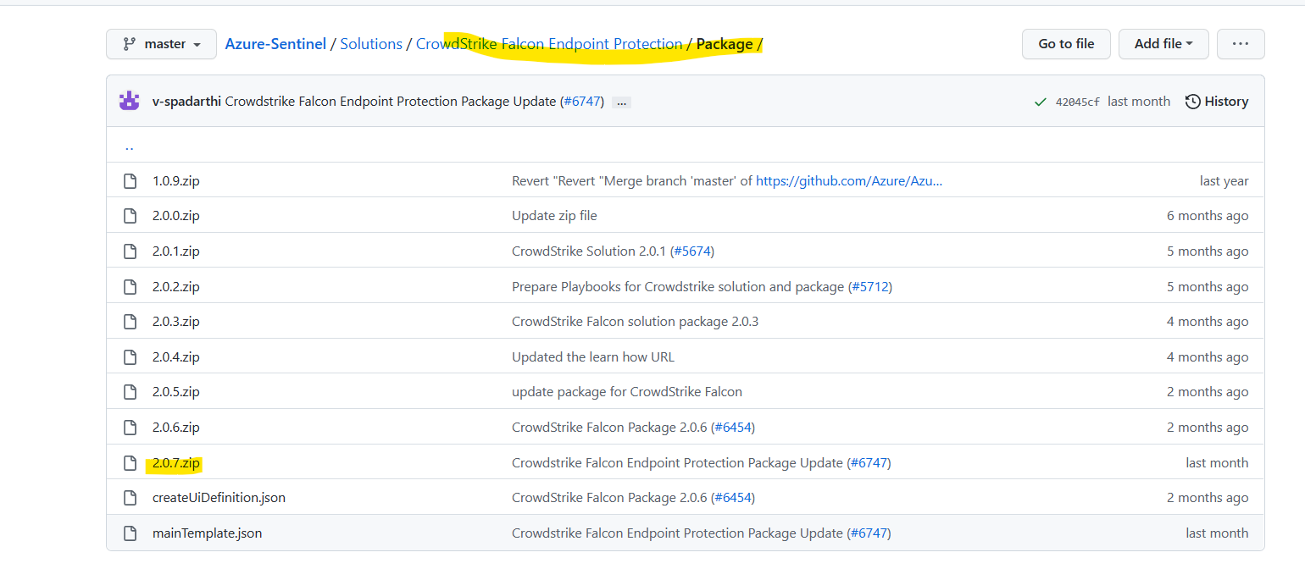Click the v-spadarthi avatar icon

pyautogui.click(x=130, y=101)
